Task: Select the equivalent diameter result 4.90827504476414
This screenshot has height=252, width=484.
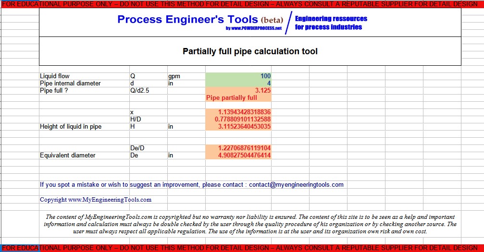Action: click(x=238, y=156)
